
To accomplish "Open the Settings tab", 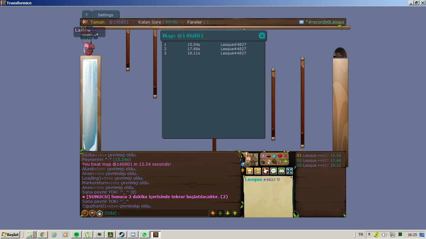I will pyautogui.click(x=106, y=15).
